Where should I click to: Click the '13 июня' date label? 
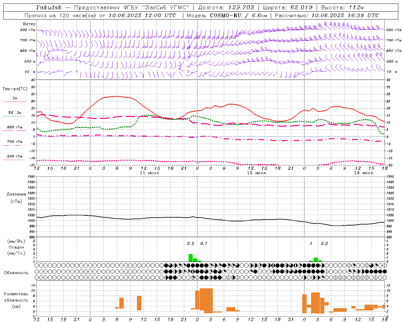point(363,173)
